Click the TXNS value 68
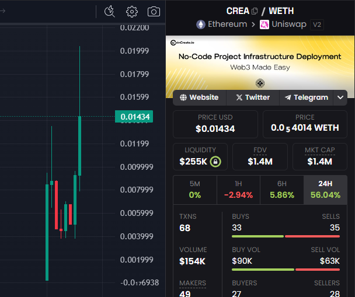 [x=185, y=228]
